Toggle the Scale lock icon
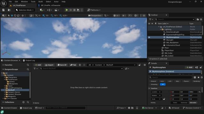This screenshot has width=204, height=114. [x=164, y=99]
